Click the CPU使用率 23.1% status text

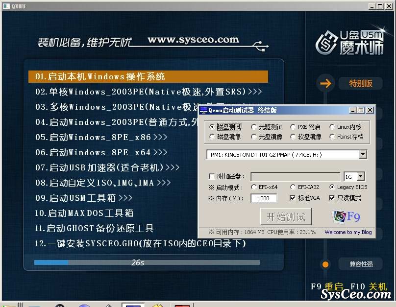click(292, 232)
